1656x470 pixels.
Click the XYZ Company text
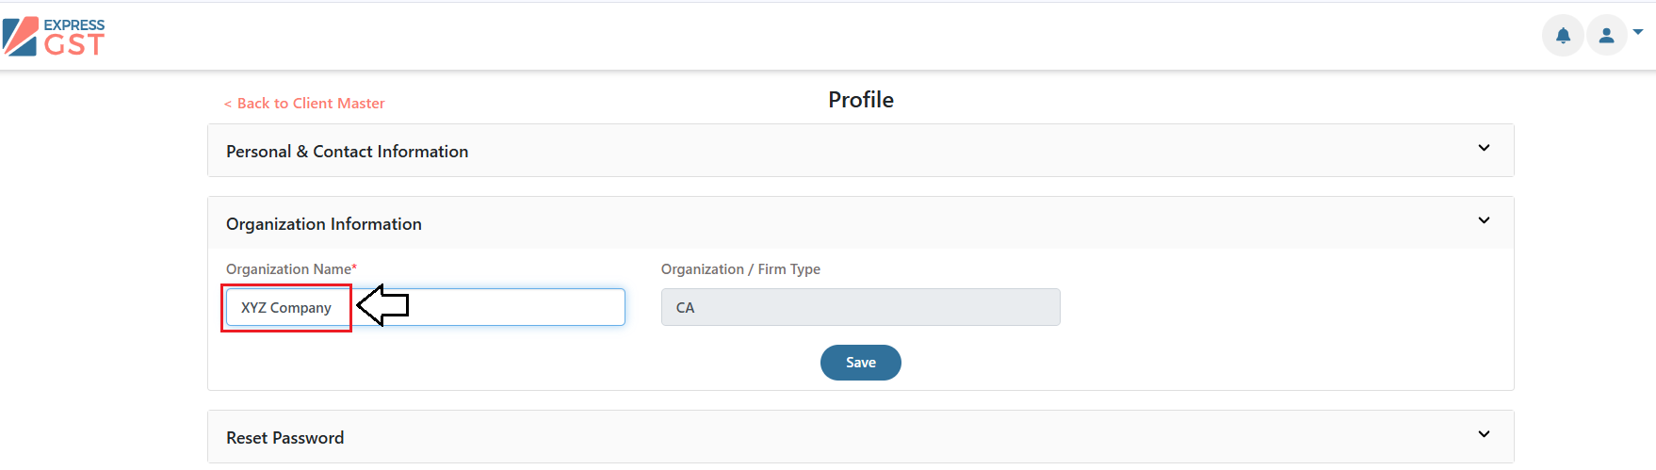coord(286,308)
